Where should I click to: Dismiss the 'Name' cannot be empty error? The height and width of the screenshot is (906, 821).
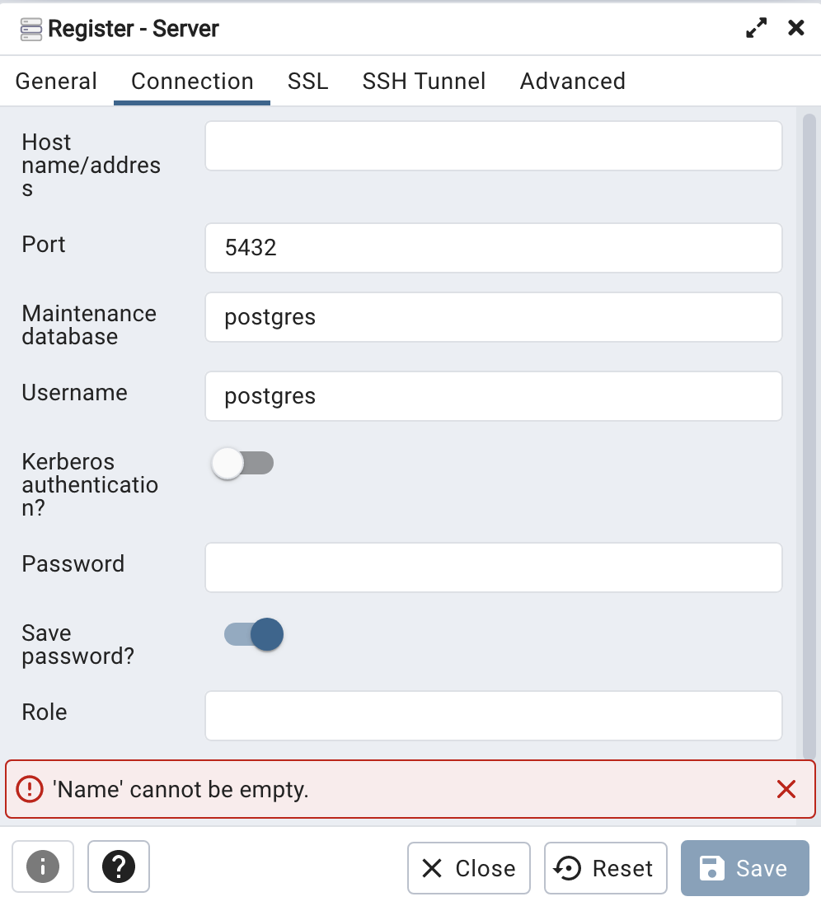pyautogui.click(x=786, y=789)
